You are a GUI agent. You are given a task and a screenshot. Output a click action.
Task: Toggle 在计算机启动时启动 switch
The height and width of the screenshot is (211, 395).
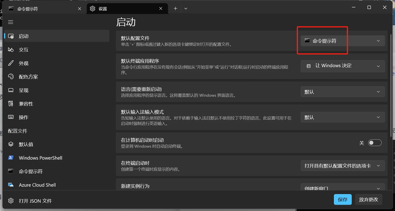tap(375, 143)
